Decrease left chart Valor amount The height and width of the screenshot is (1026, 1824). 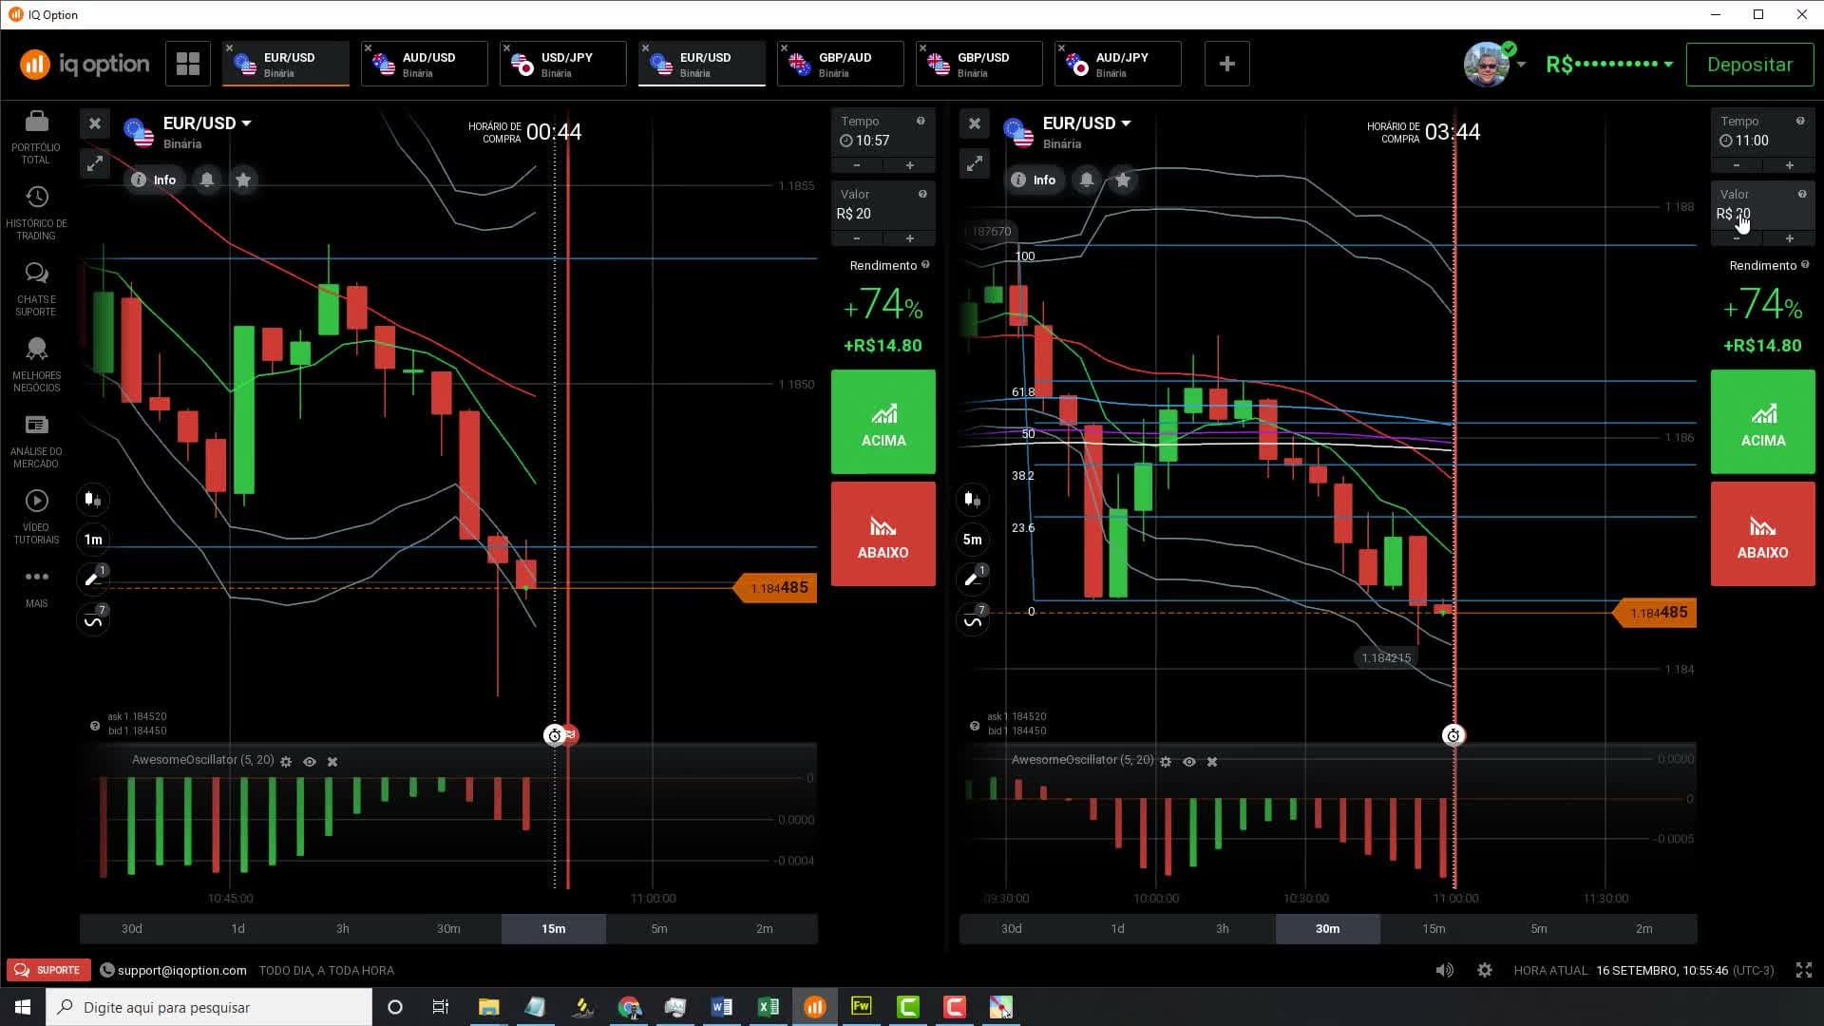857,238
